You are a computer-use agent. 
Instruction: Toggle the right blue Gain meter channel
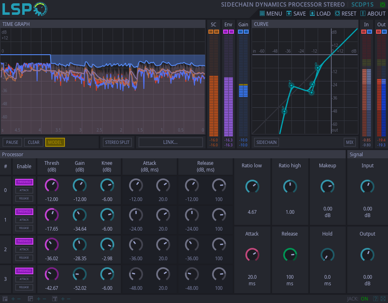point(246,32)
